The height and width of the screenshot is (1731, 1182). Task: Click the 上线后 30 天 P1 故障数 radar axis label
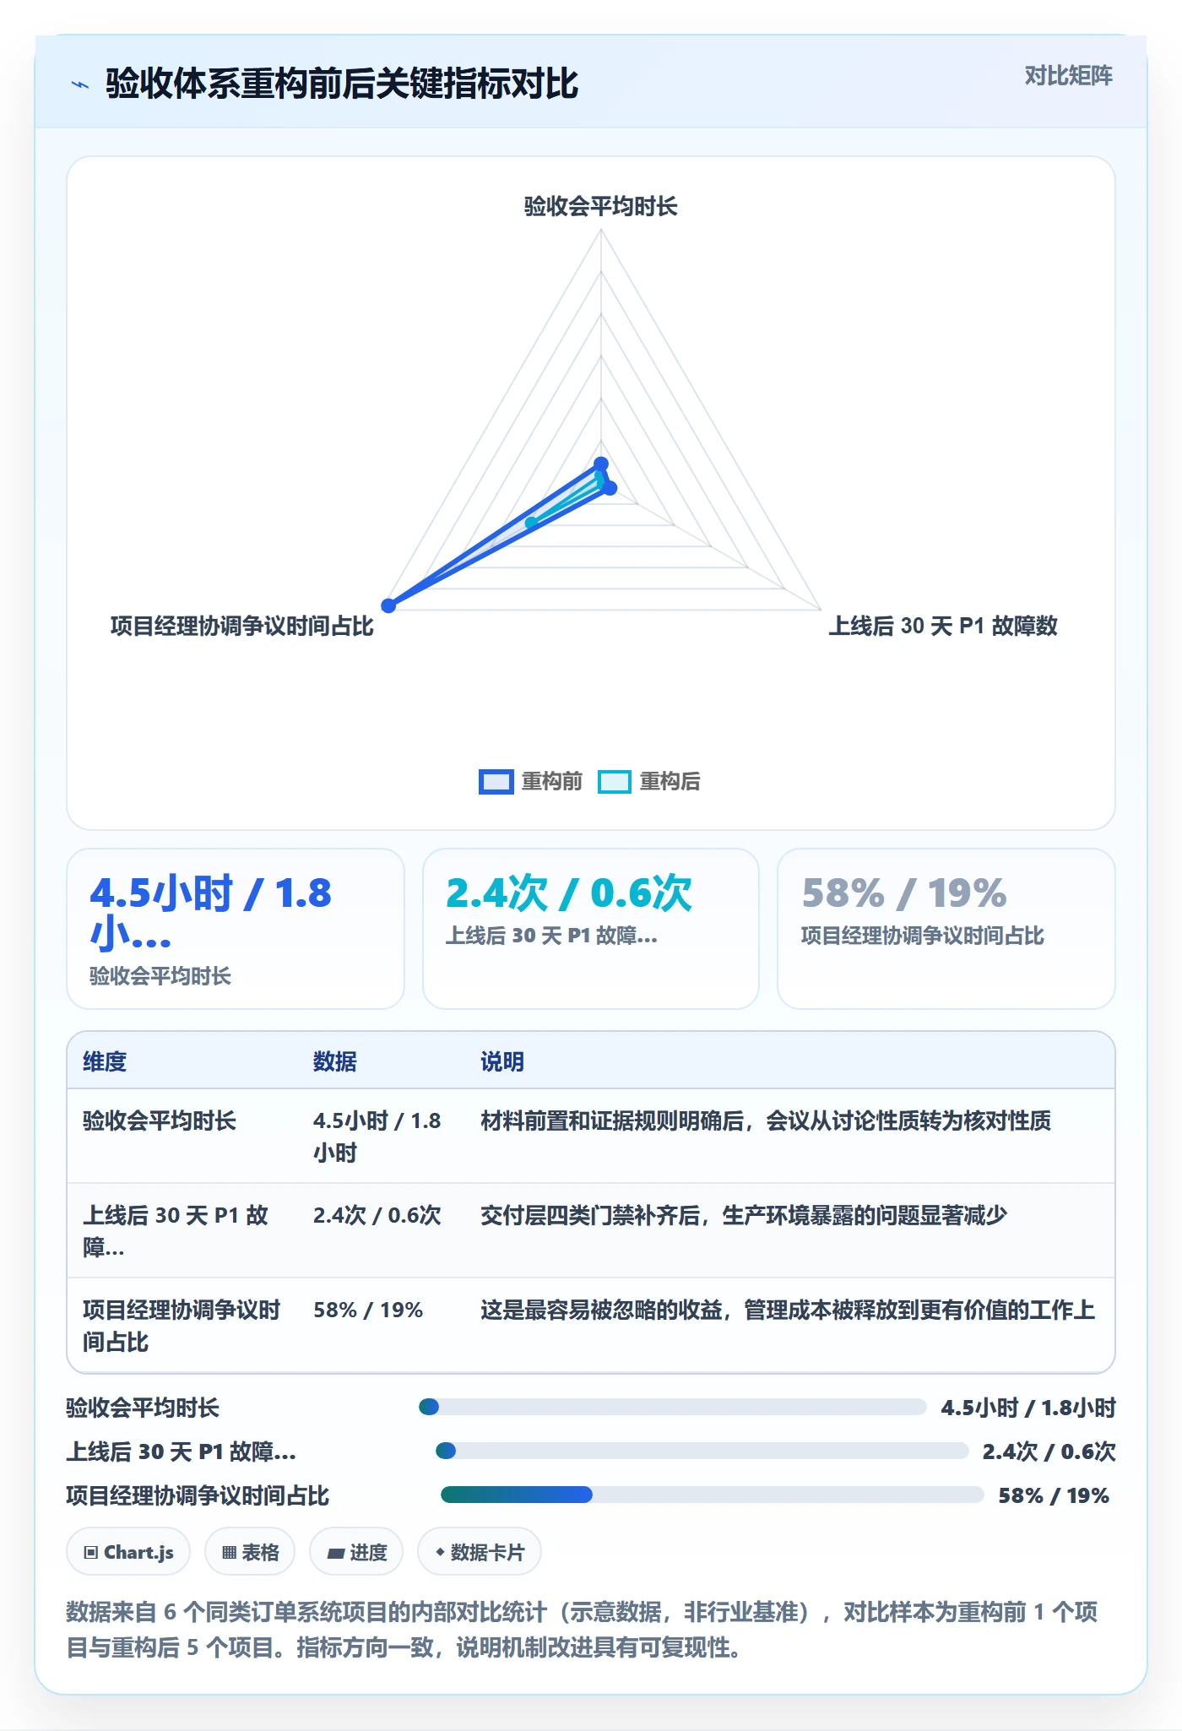(942, 626)
